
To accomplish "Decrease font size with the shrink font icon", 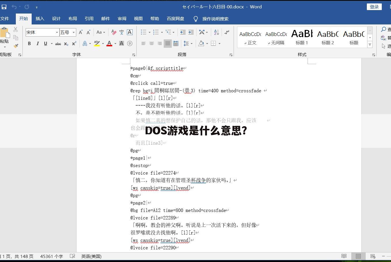I will click(88, 32).
